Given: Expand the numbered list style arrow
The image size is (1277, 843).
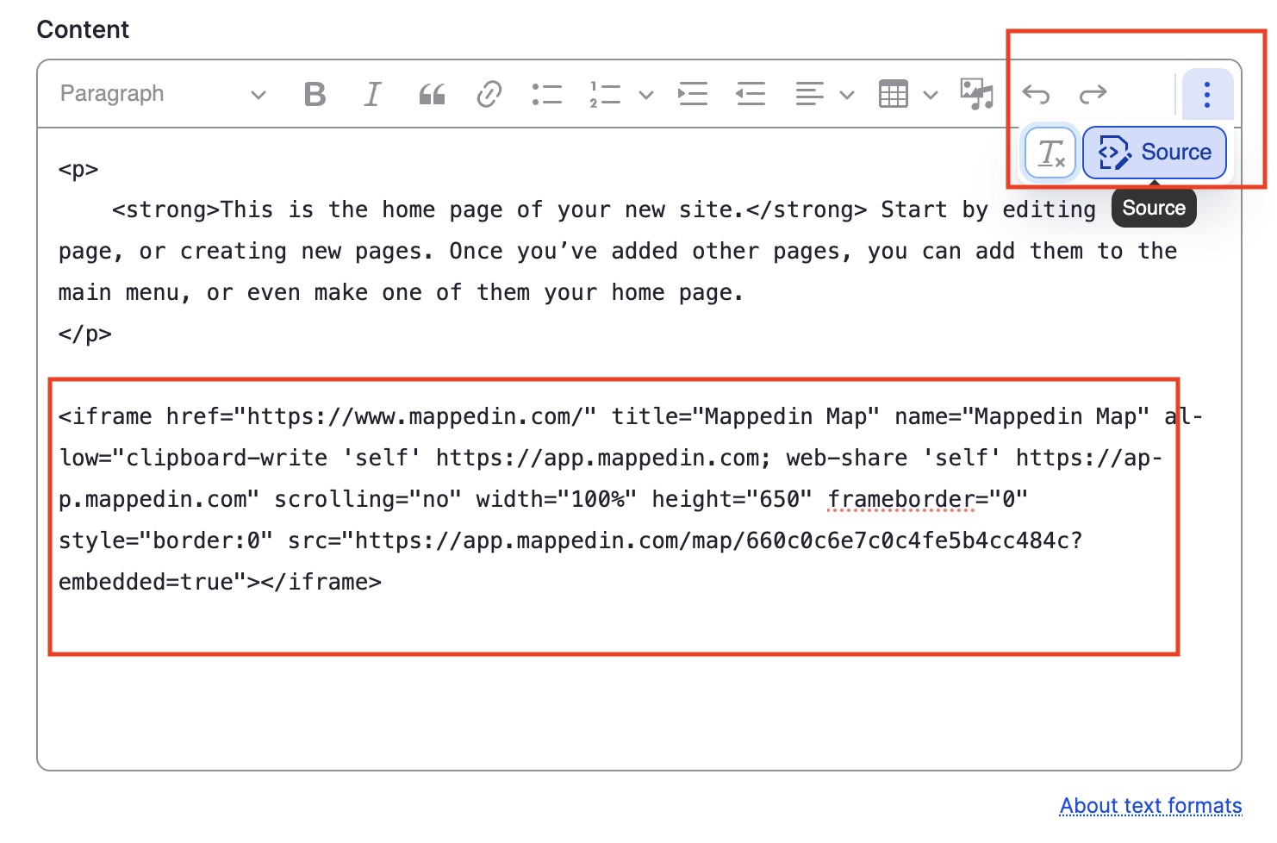Looking at the screenshot, I should 646,95.
